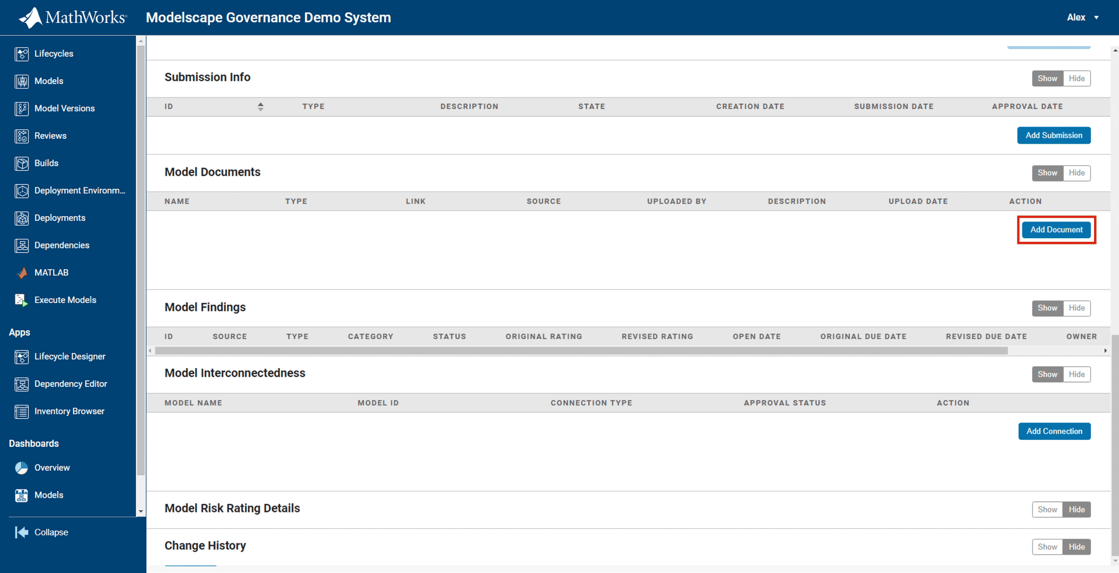Screen dimensions: 1119x573
Task: Click the Collapse sidebar arrow icon
Action: (21, 532)
